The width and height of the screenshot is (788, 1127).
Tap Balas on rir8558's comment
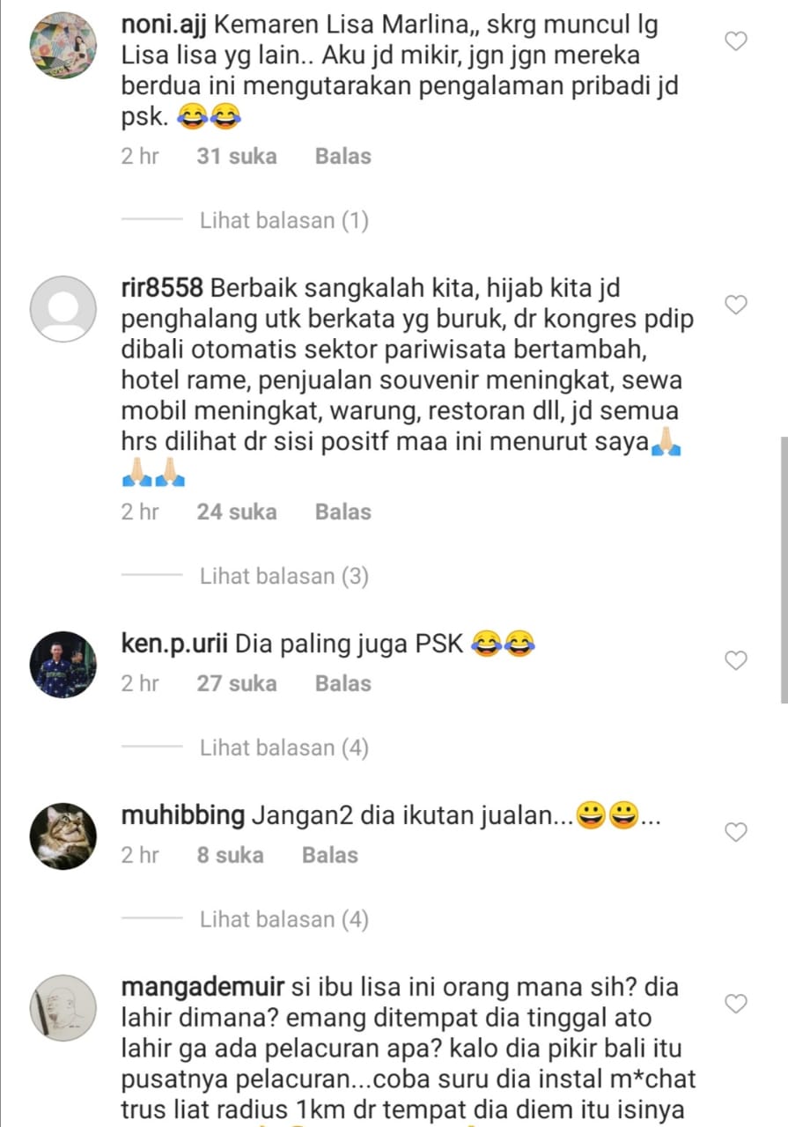pos(343,512)
